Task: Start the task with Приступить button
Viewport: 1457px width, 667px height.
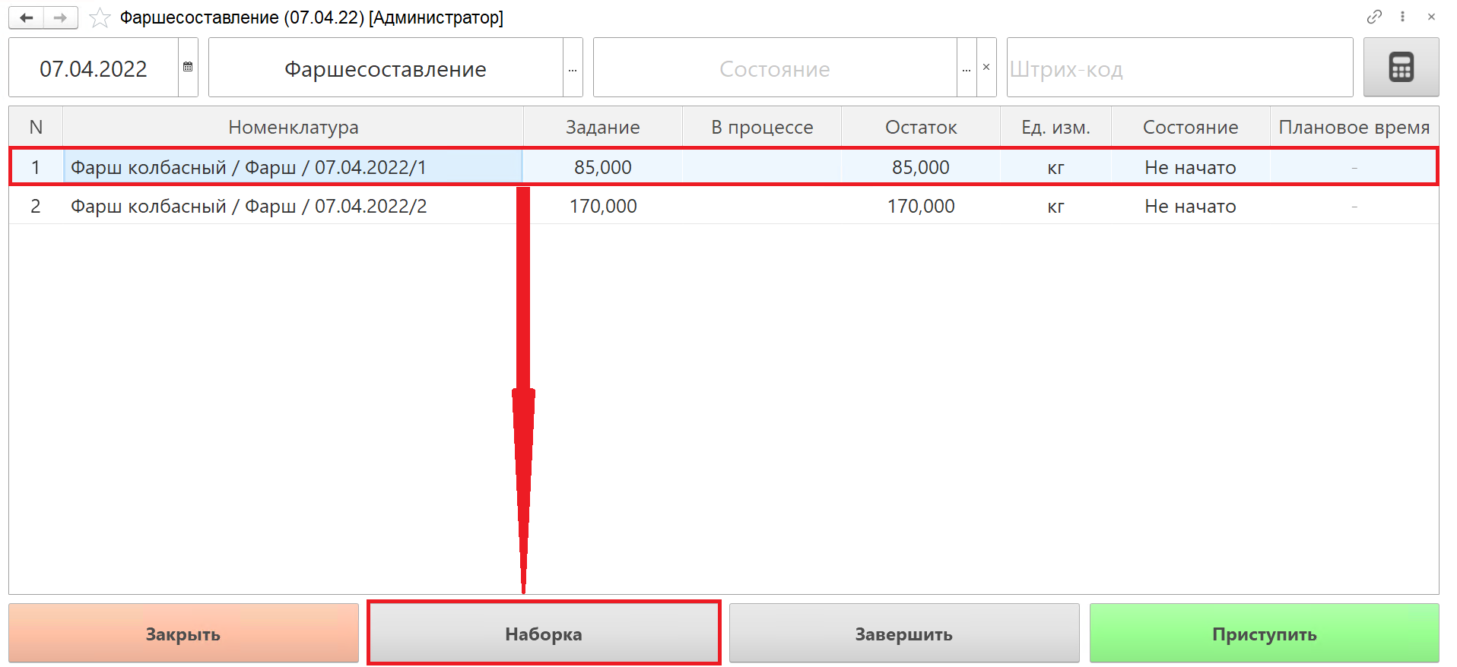Action: click(x=1264, y=634)
